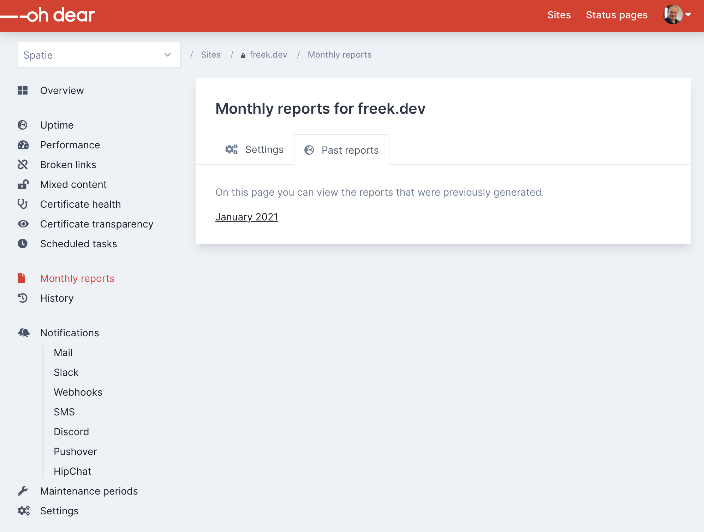The image size is (704, 532).
Task: Expand the account dropdown caret
Action: tap(688, 15)
